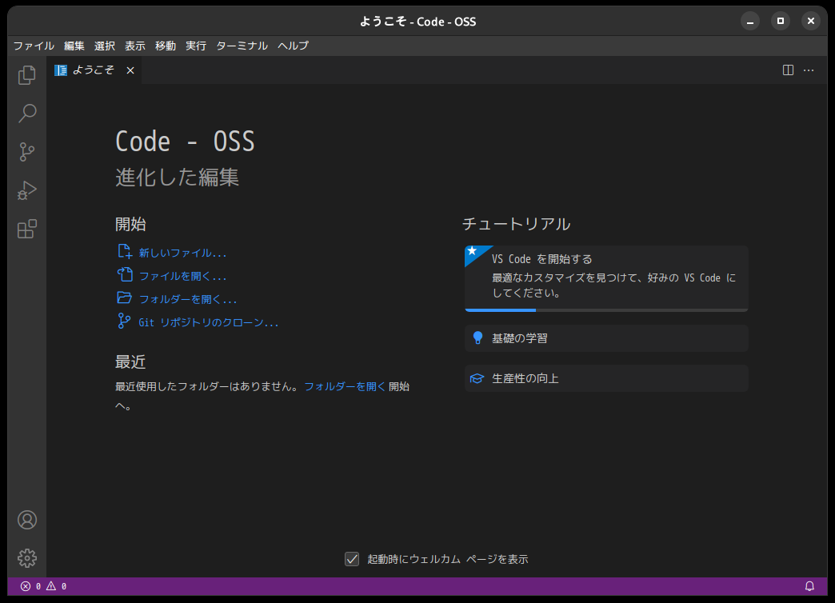The height and width of the screenshot is (603, 835).
Task: Click the Code - OSS heading on welcome page
Action: (x=185, y=142)
